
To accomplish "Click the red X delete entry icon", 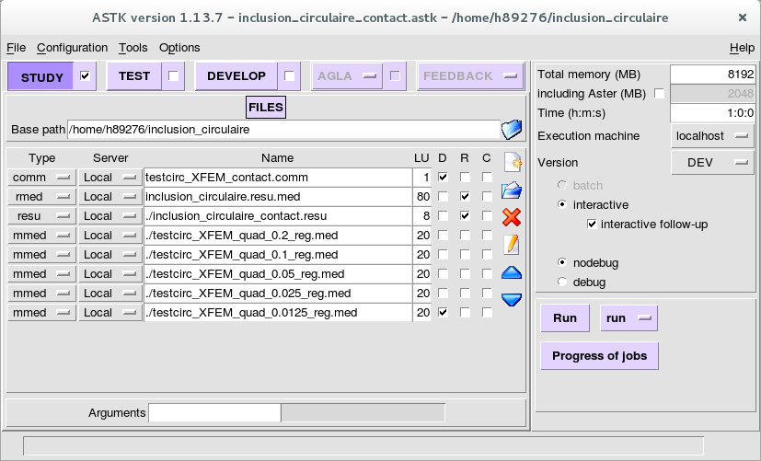I will [511, 217].
